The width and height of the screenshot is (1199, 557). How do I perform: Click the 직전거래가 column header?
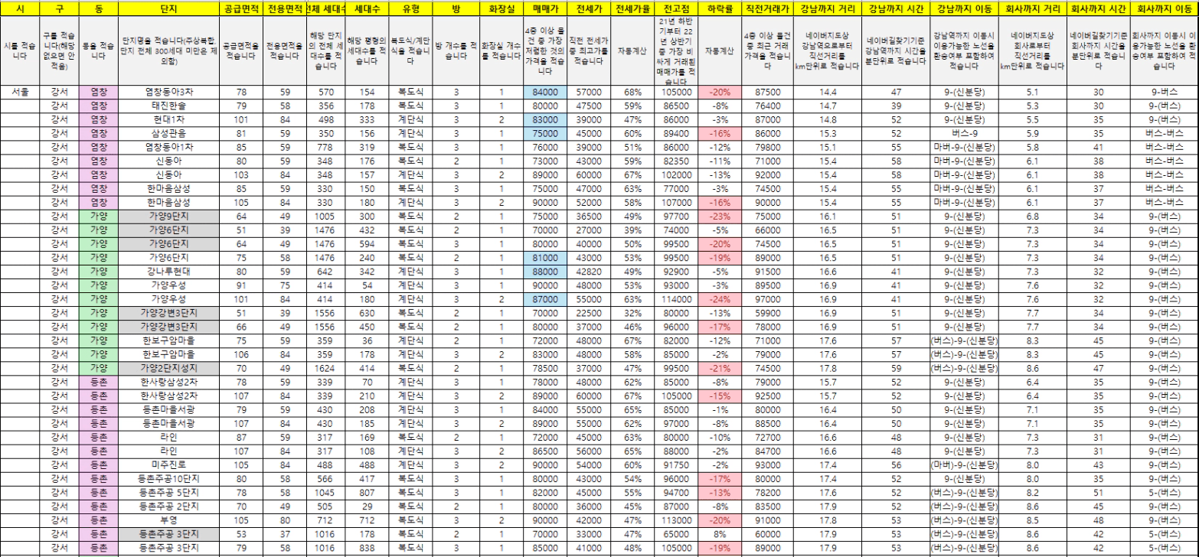tap(768, 9)
